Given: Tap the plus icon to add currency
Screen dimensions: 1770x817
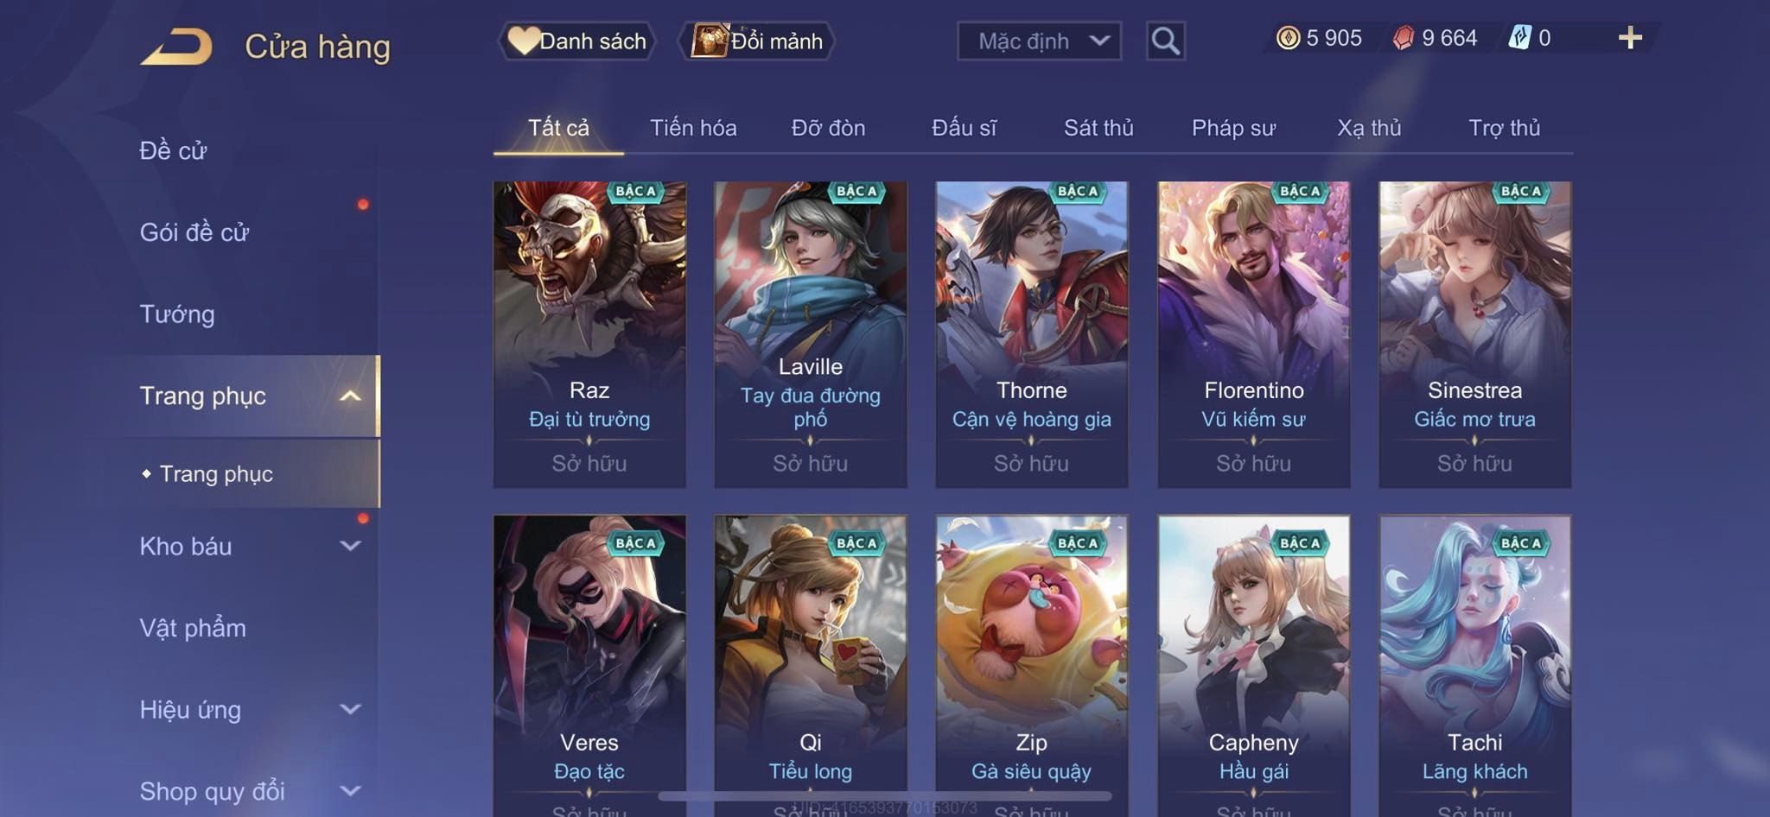Looking at the screenshot, I should (1630, 38).
